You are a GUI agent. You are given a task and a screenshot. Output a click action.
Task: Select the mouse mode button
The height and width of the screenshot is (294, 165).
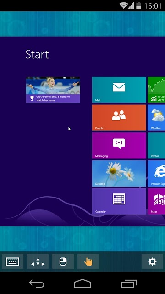[x=63, y=261]
